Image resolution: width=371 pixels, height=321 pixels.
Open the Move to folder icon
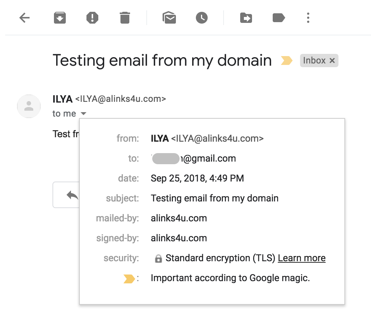click(246, 18)
